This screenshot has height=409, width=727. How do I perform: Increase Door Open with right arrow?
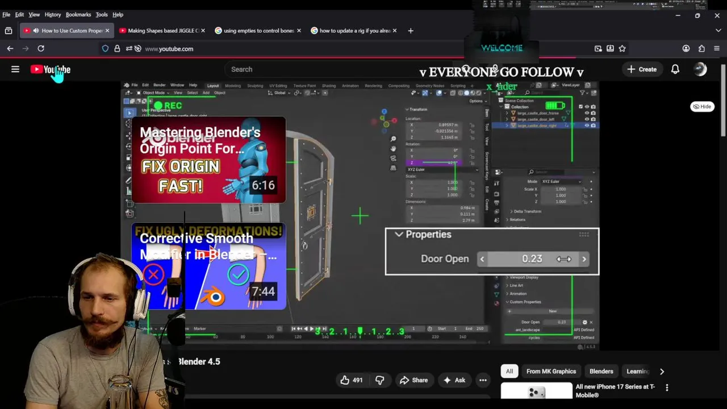[x=584, y=259]
